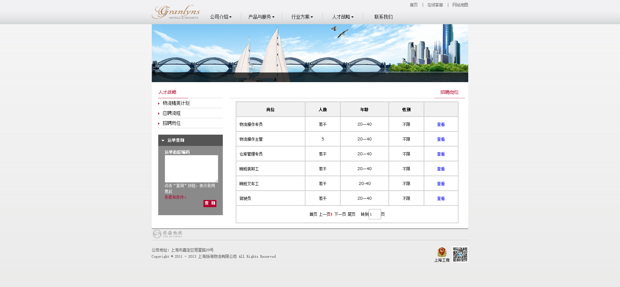This screenshot has height=287, width=620.
Task: Go to 下一页 in pagination
Action: 340,214
